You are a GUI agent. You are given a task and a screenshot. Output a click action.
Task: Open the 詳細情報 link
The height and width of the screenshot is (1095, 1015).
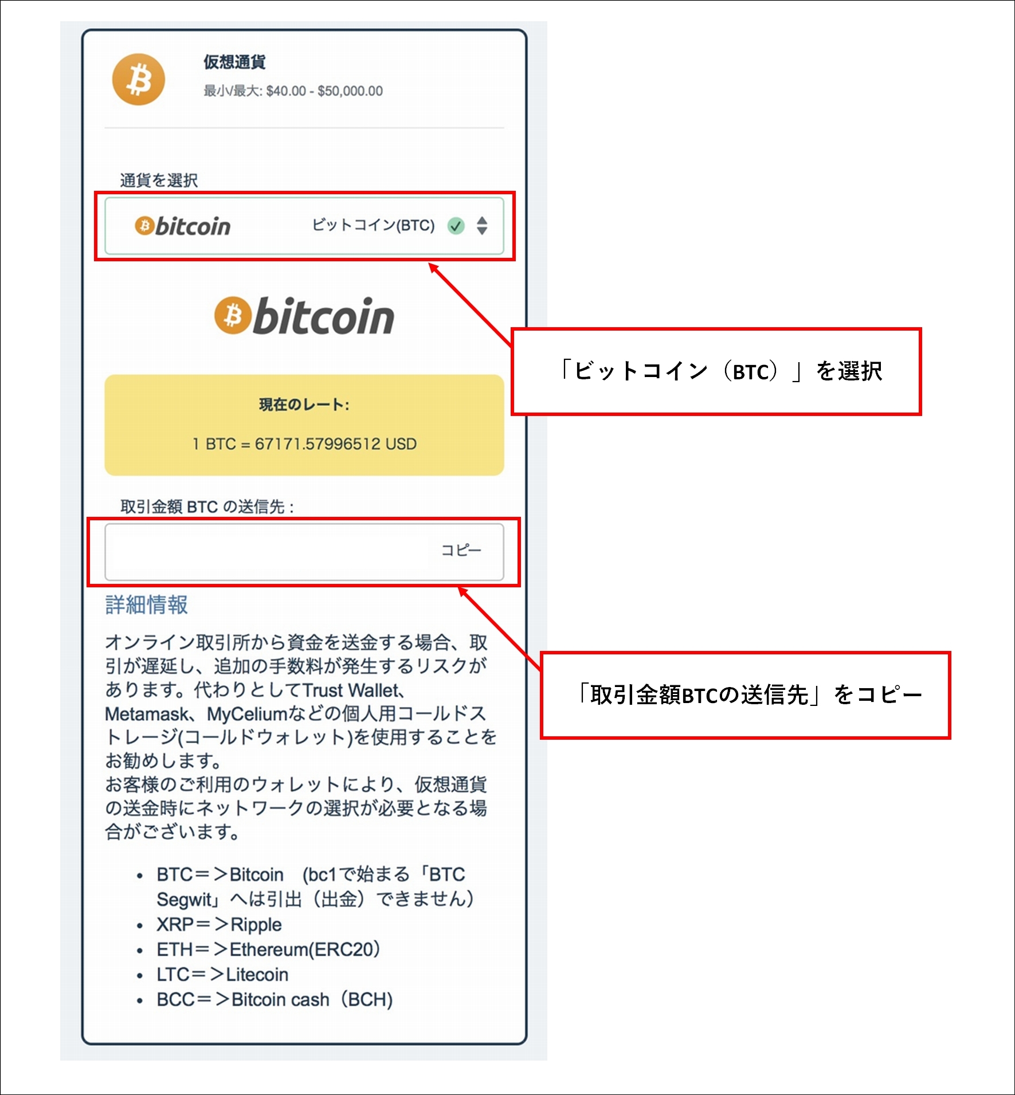[x=147, y=605]
